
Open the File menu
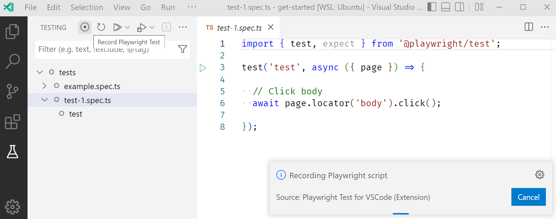31,7
